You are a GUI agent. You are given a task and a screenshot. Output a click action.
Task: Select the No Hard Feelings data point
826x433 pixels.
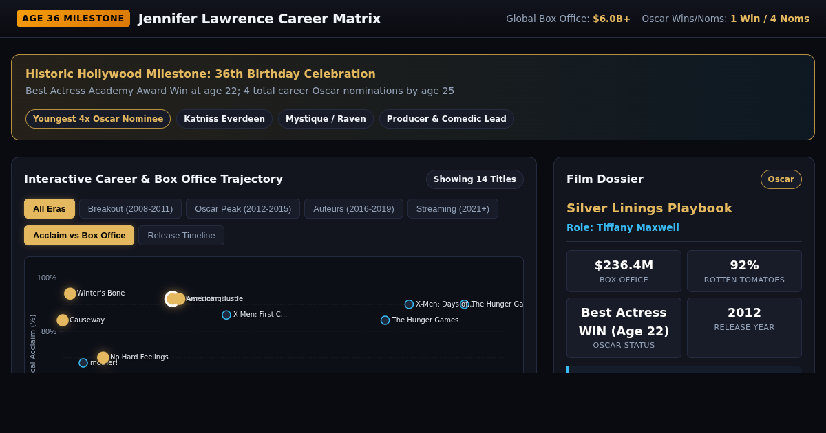(x=103, y=357)
